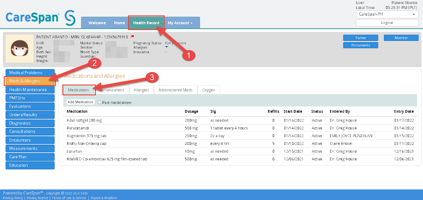Image resolution: width=423 pixels, height=200 pixels.
Task: Click the Medication column header
Action: [x=77, y=111]
